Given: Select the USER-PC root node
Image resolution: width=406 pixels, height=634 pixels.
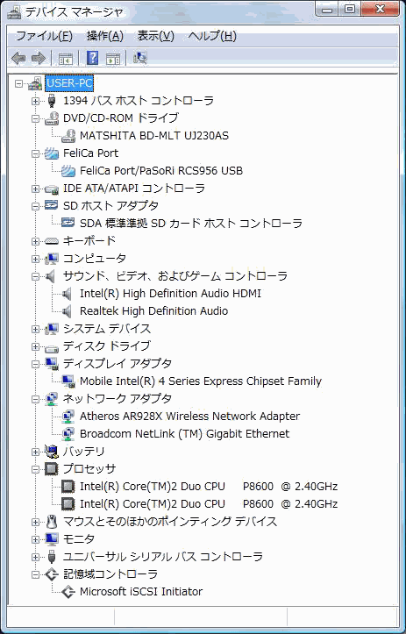Looking at the screenshot, I should (x=69, y=83).
